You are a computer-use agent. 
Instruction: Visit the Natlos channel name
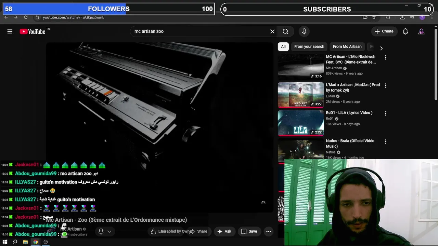[x=331, y=152]
